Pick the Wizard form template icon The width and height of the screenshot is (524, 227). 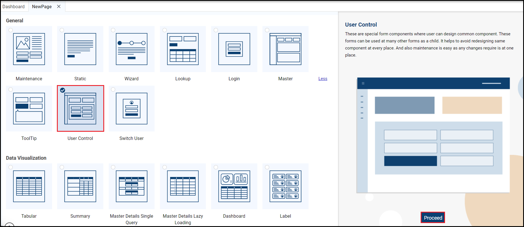pyautogui.click(x=132, y=49)
